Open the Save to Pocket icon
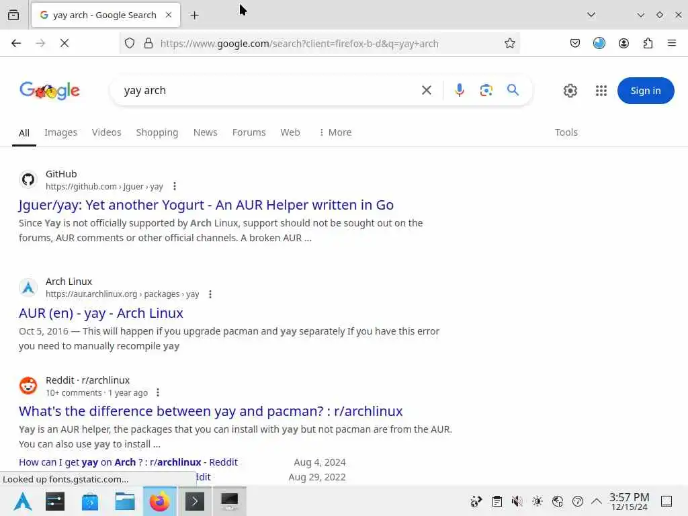688x516 pixels. pos(575,43)
